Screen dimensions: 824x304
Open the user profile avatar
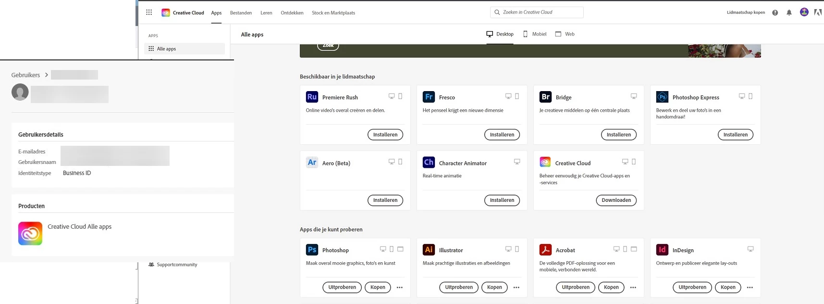[x=804, y=12]
